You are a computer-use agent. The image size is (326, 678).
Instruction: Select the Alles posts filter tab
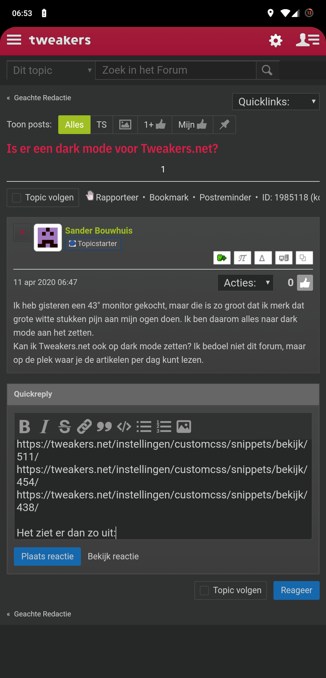74,125
